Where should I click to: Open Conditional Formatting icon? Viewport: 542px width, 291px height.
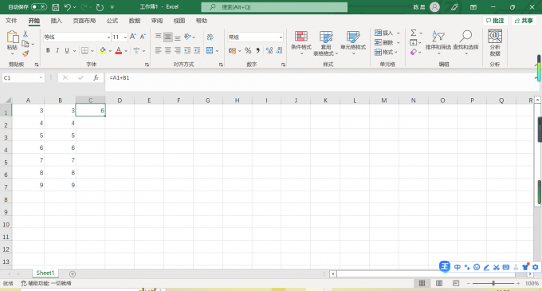point(301,42)
